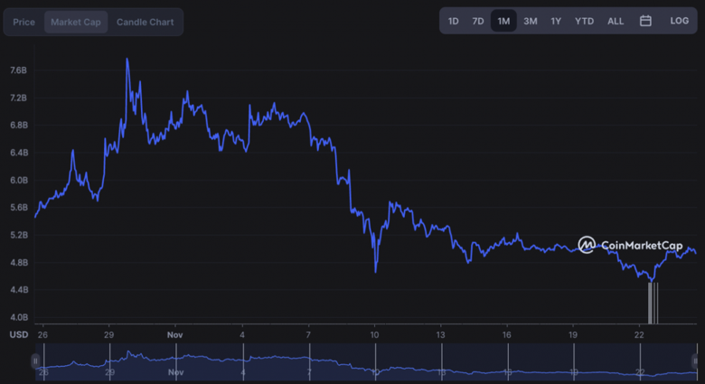Display ALL historical data
705x384 pixels.
tap(616, 21)
